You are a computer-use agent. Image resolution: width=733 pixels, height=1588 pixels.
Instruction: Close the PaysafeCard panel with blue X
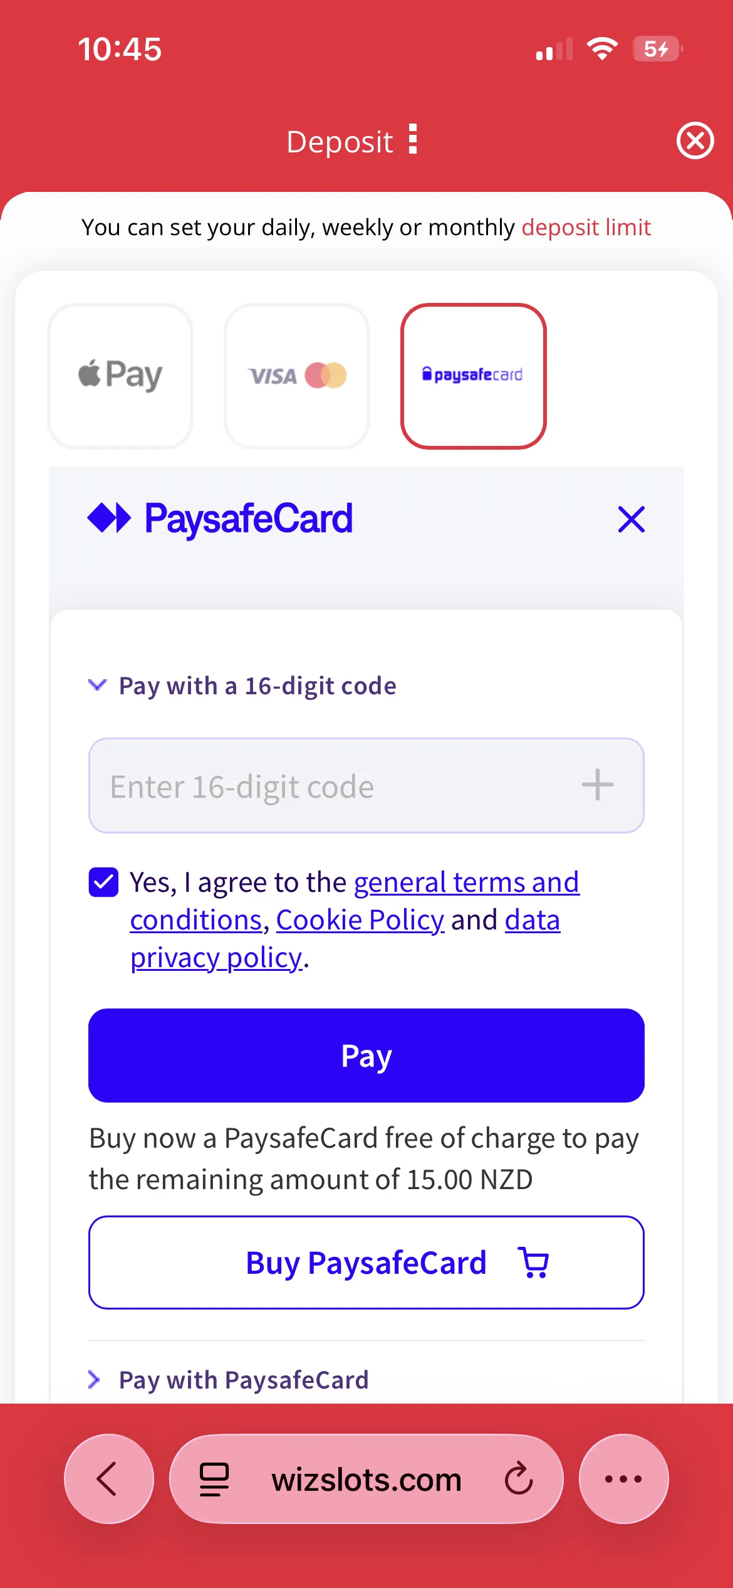[631, 519]
